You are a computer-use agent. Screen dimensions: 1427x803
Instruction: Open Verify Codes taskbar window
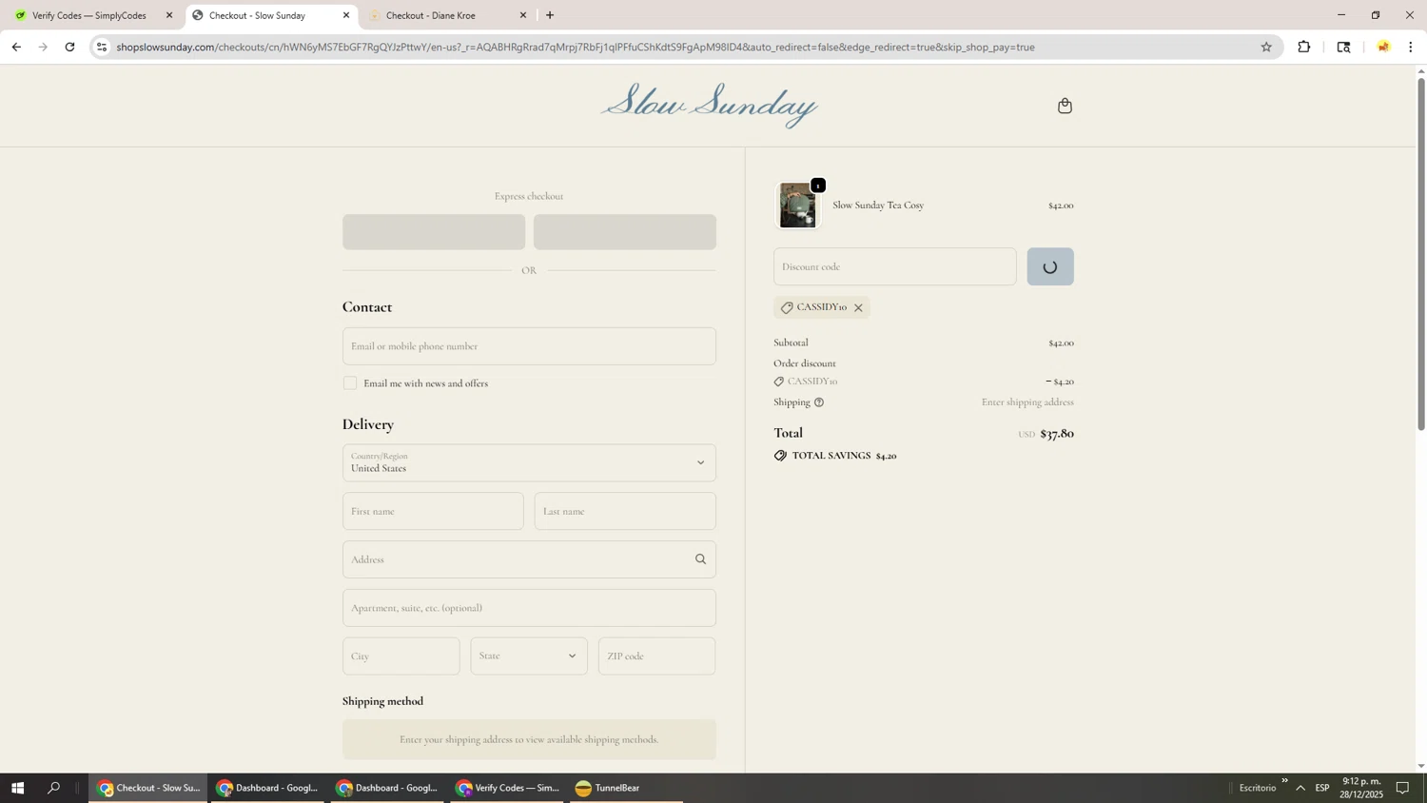[x=507, y=788]
